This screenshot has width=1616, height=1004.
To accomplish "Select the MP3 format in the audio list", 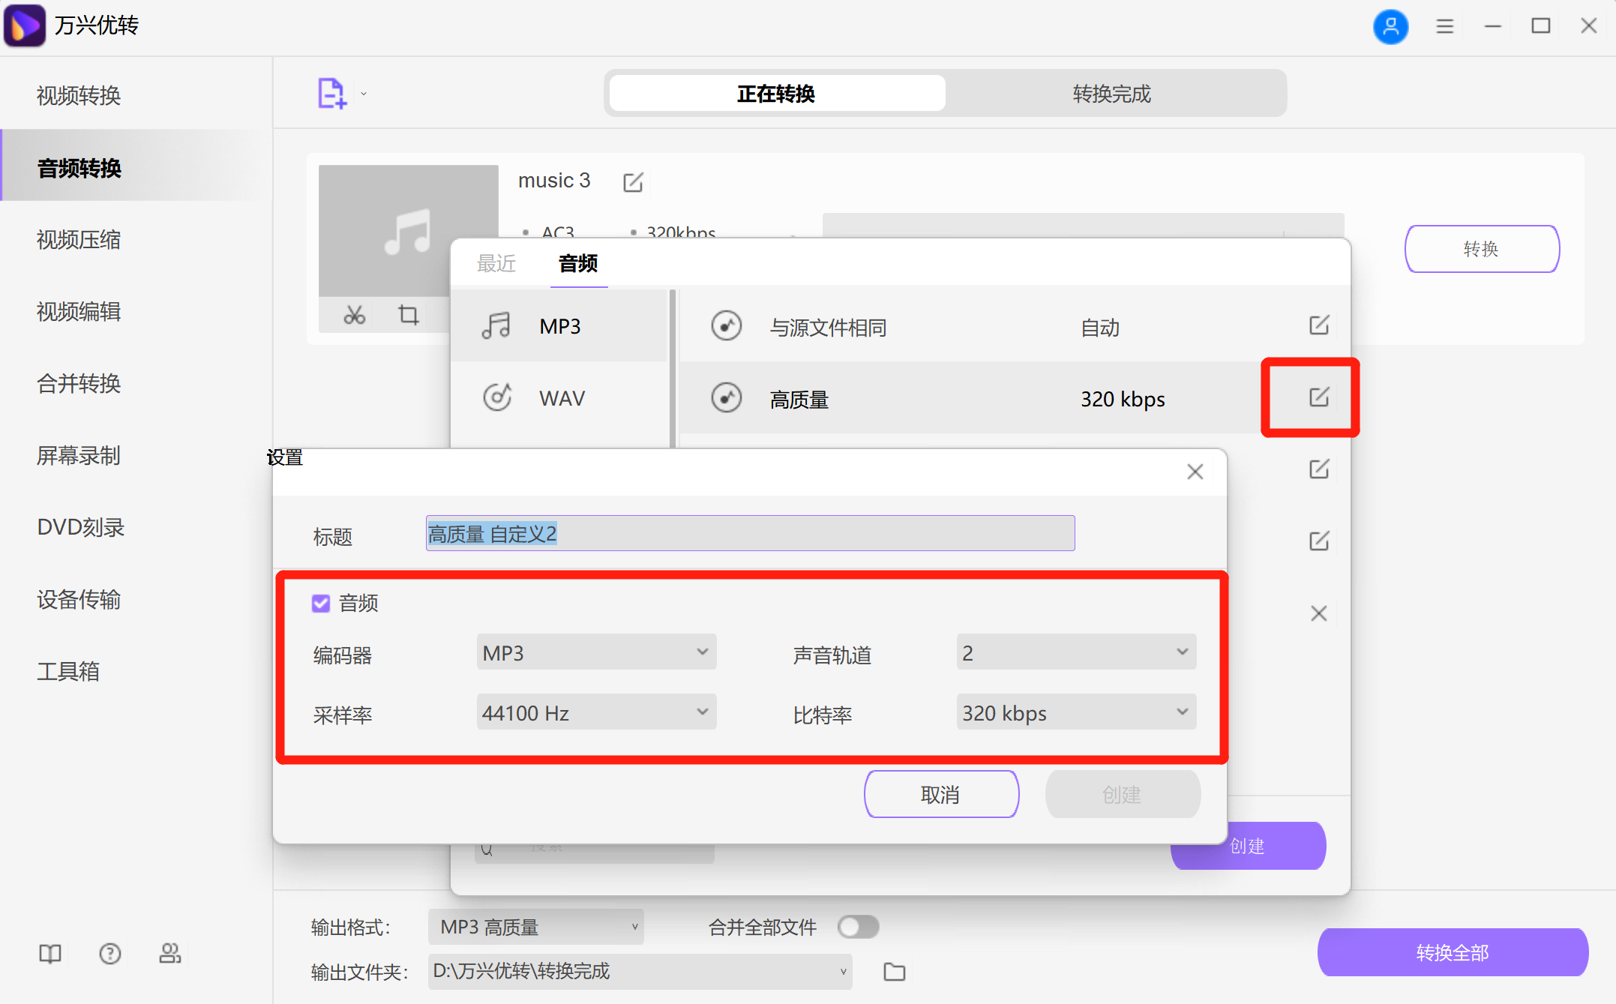I will 560,325.
